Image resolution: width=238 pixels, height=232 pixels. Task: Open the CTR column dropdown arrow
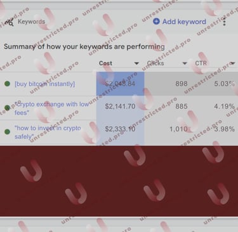(x=232, y=63)
